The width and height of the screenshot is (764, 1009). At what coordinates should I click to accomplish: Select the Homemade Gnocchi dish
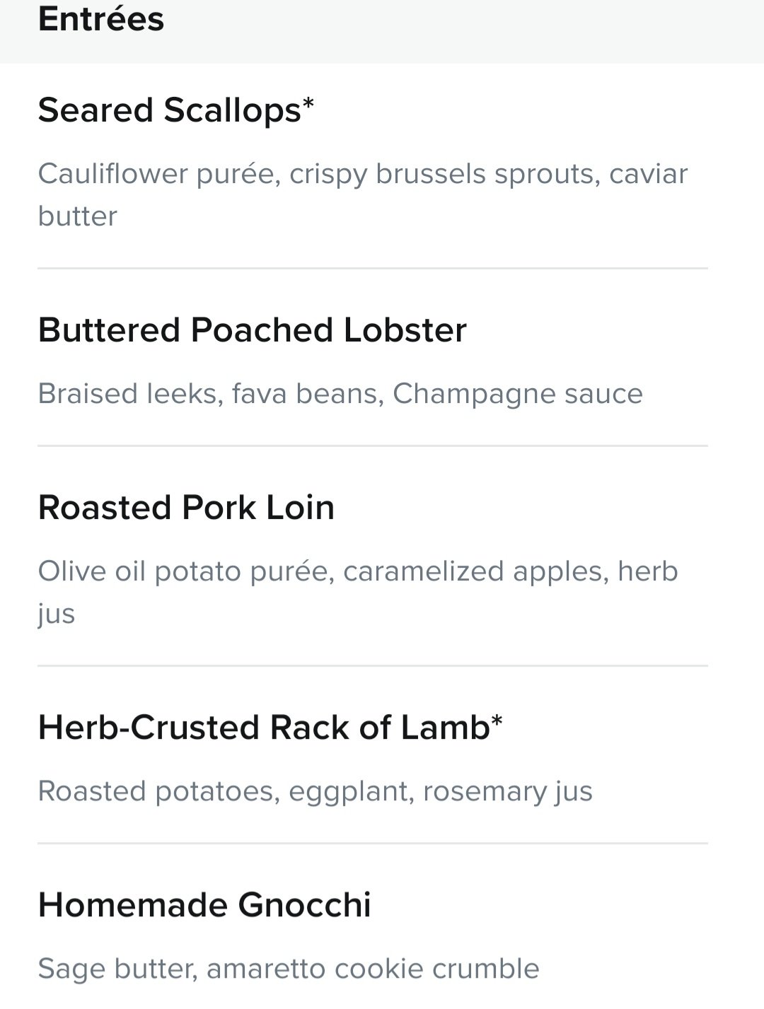tap(204, 905)
